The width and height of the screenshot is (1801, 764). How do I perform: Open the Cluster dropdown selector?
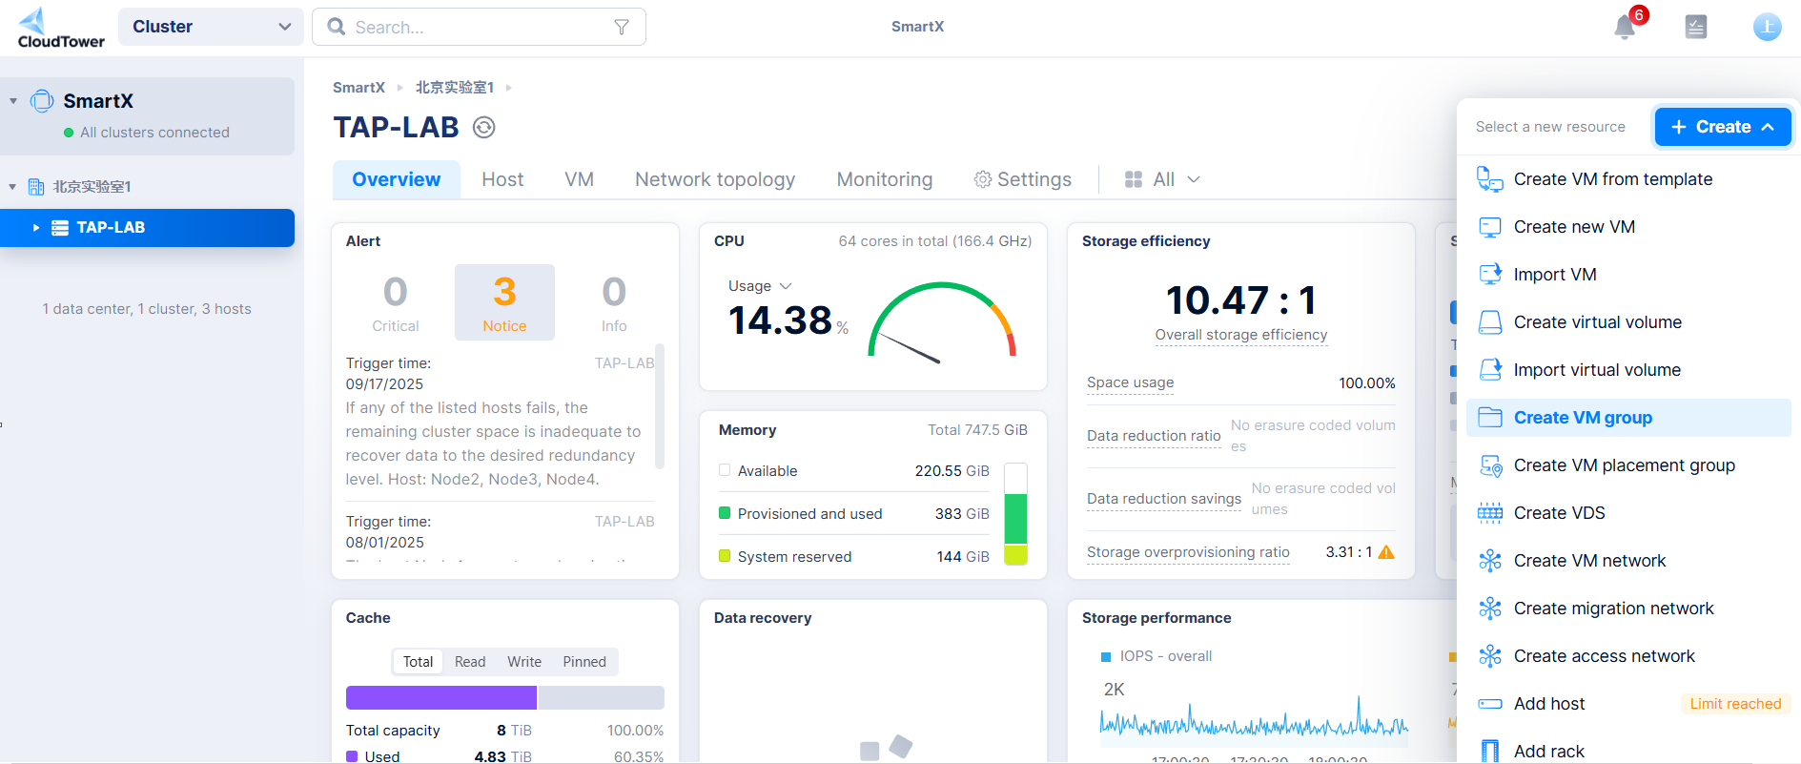211,27
